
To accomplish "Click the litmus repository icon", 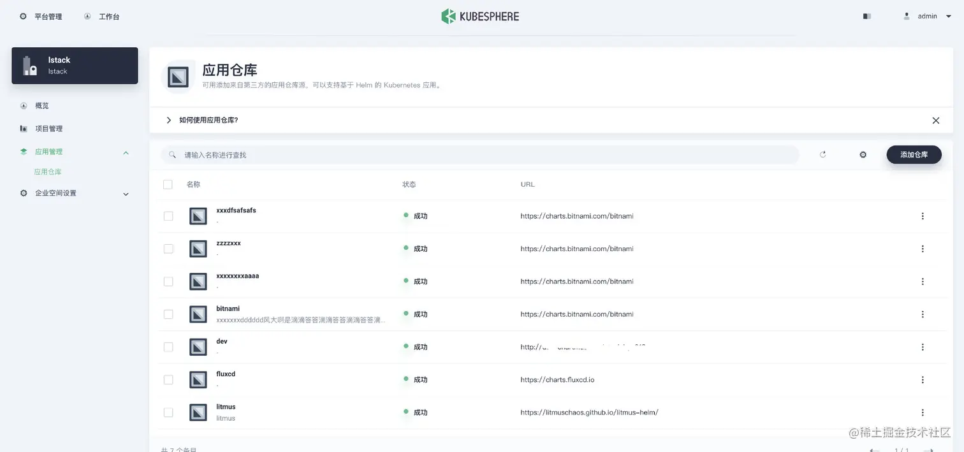I will (198, 412).
